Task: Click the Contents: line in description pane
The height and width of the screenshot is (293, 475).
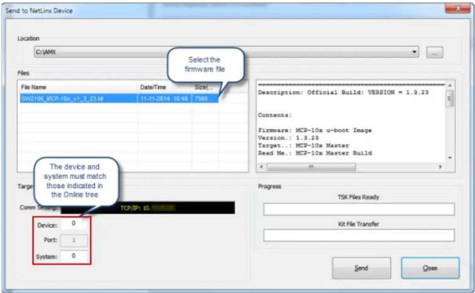Action: point(275,115)
